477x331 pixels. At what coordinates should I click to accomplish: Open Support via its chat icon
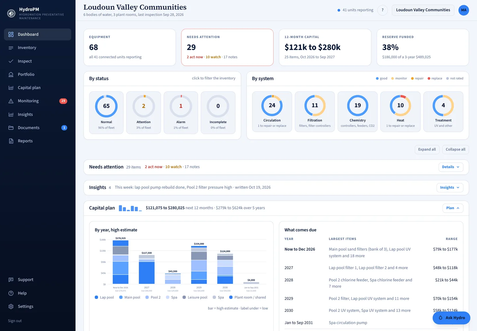point(11,280)
